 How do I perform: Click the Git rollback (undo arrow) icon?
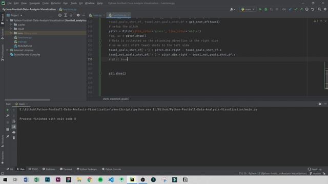tap(313, 9)
